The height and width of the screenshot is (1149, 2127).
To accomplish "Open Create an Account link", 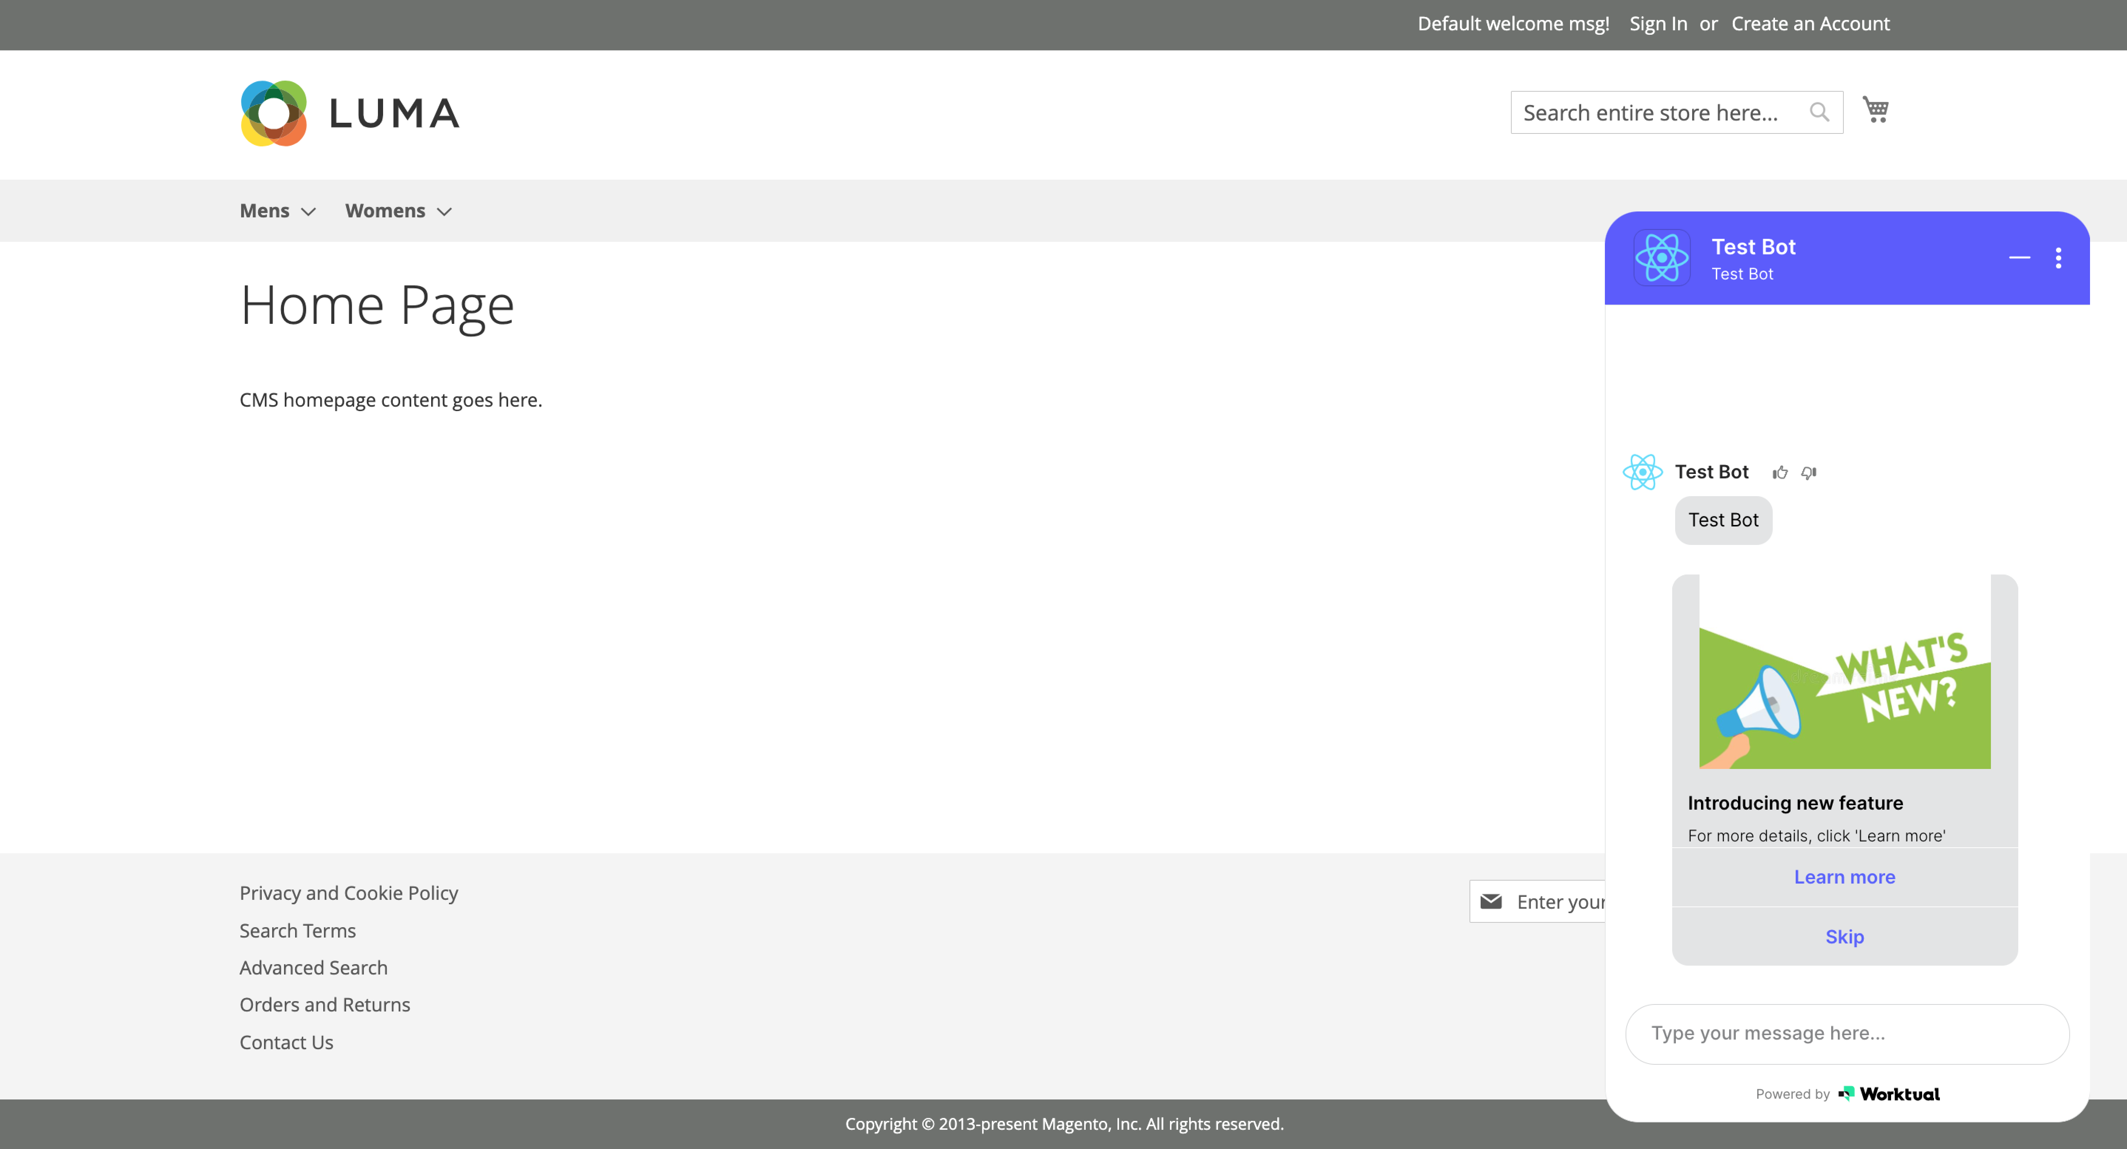I will tap(1810, 24).
